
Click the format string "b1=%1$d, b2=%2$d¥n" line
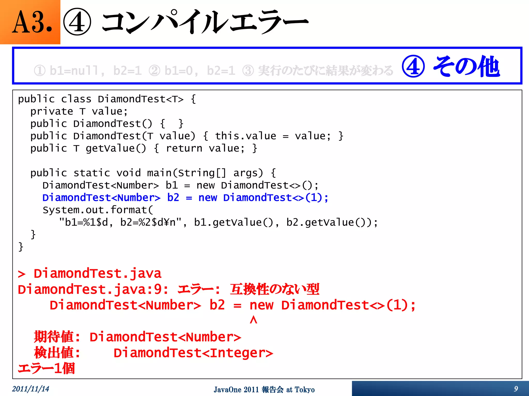(219, 222)
